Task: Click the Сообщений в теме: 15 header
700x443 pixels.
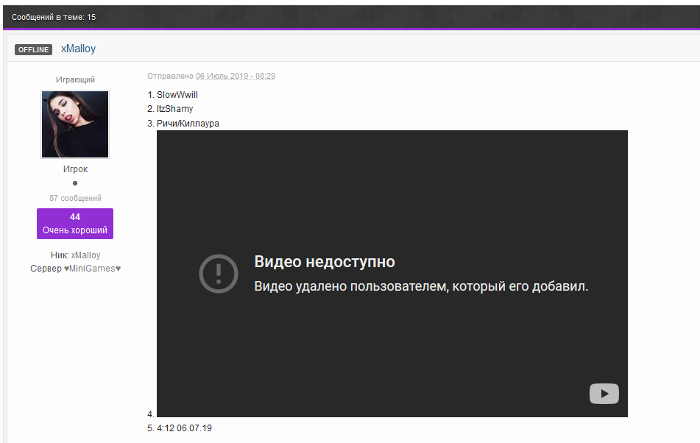Action: point(54,17)
